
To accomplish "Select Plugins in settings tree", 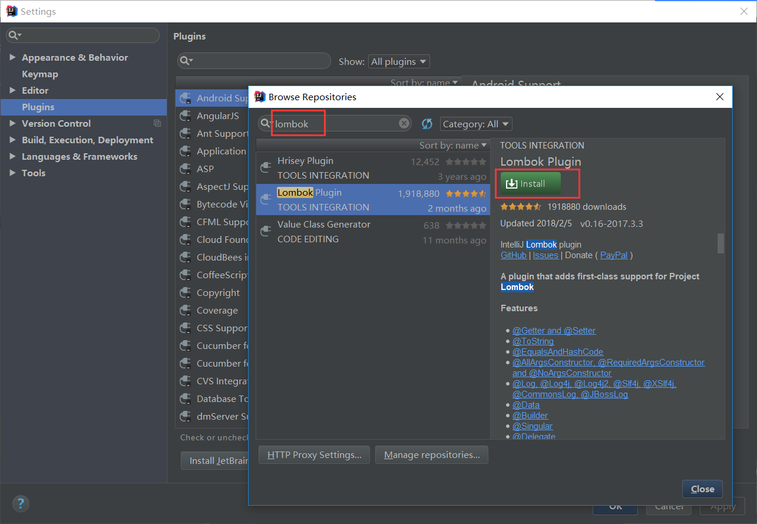I will tap(84, 107).
